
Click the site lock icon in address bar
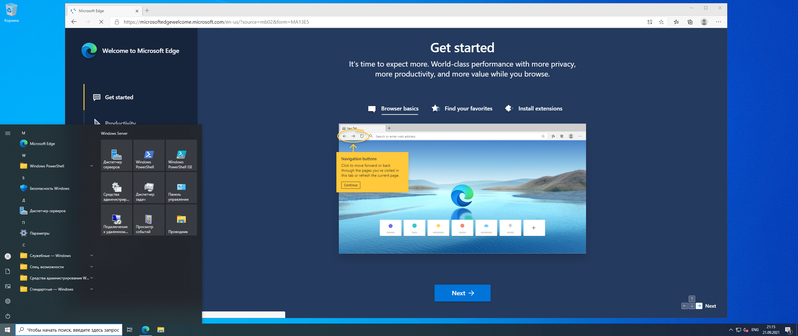click(117, 22)
